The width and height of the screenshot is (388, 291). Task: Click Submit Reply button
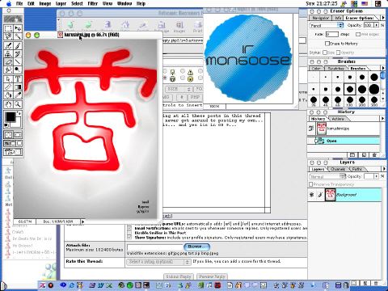[179, 276]
